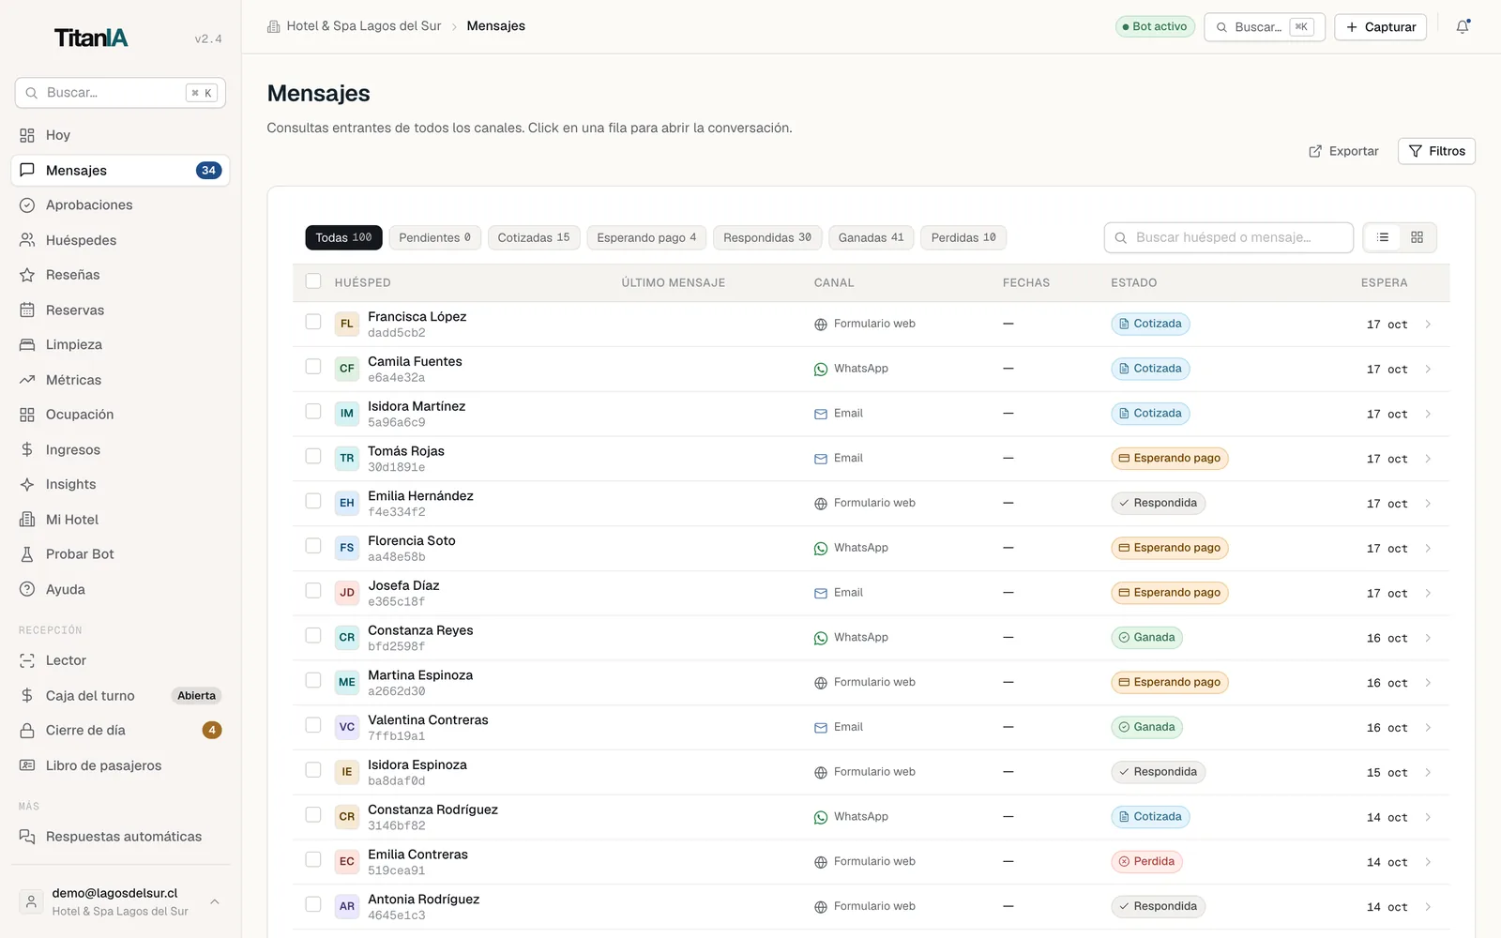Open Florencia Soto row chevron
The height and width of the screenshot is (938, 1501).
coord(1428,549)
